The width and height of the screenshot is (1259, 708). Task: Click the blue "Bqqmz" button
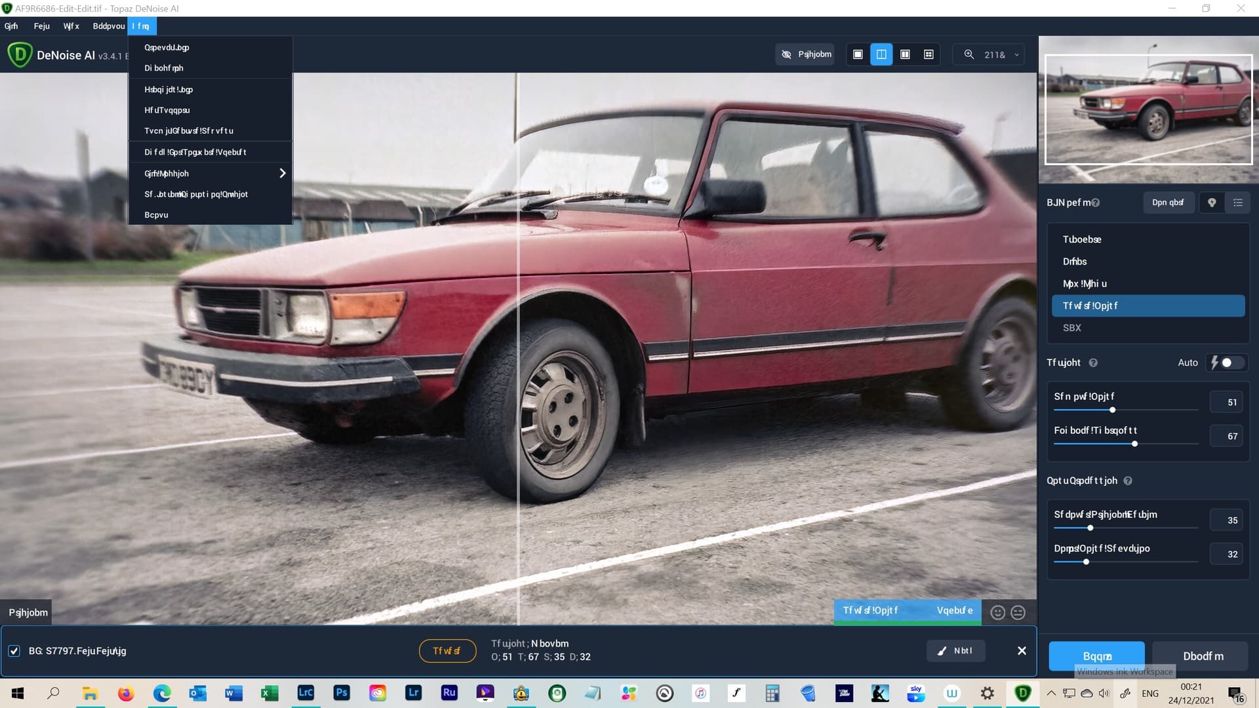[1097, 656]
